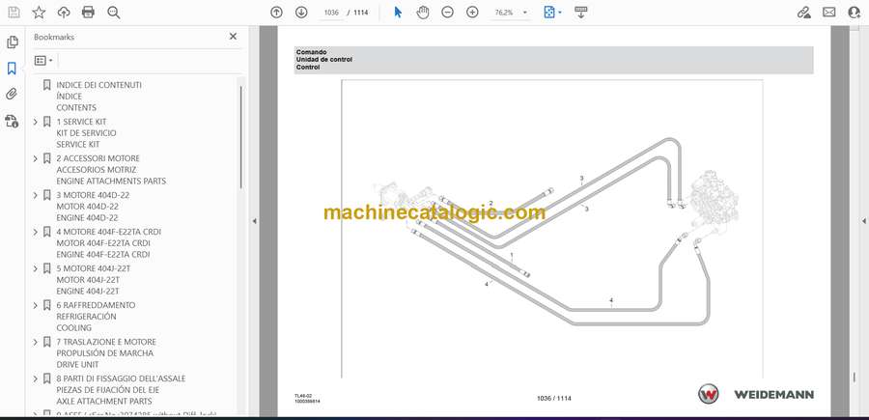The height and width of the screenshot is (420, 869).
Task: Share a link to this file
Action: (803, 13)
